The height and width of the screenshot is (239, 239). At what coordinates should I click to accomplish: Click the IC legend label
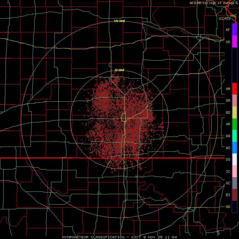click(228, 171)
